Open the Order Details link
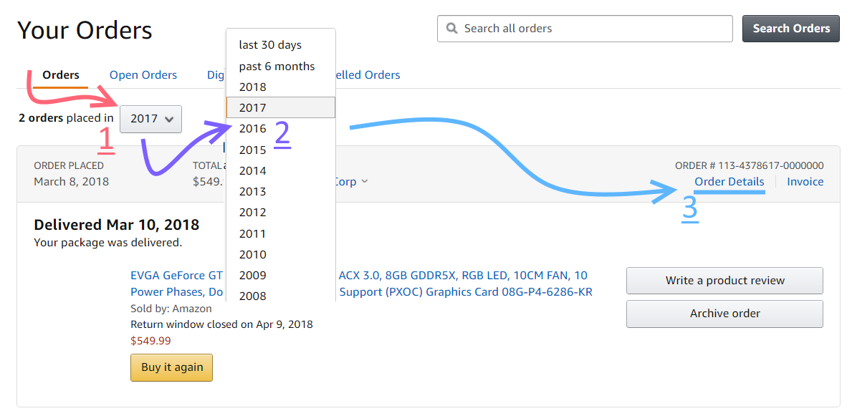Image resolution: width=852 pixels, height=416 pixels. coord(729,182)
